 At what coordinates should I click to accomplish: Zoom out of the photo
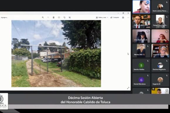pos(48,18)
